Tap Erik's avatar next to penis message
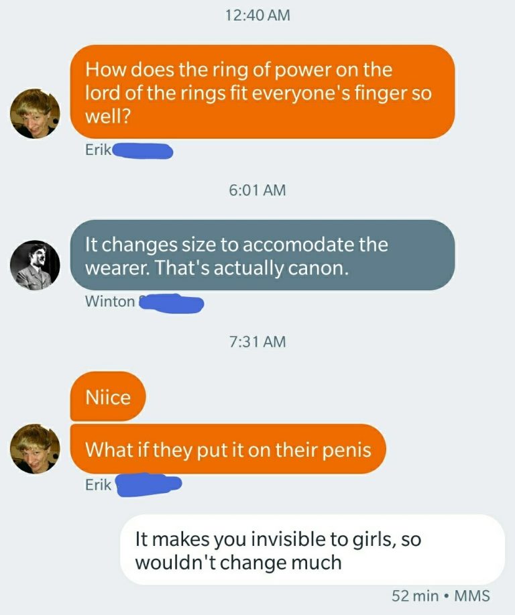The height and width of the screenshot is (615, 515). coord(35,449)
